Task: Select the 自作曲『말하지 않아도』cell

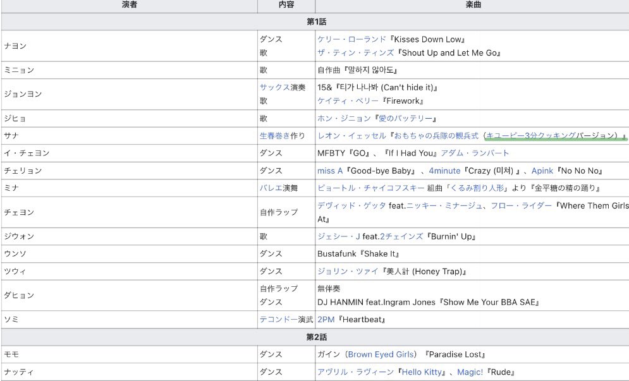Action: tap(473, 70)
